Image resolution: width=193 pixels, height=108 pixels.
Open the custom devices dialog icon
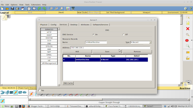click(x=73, y=9)
